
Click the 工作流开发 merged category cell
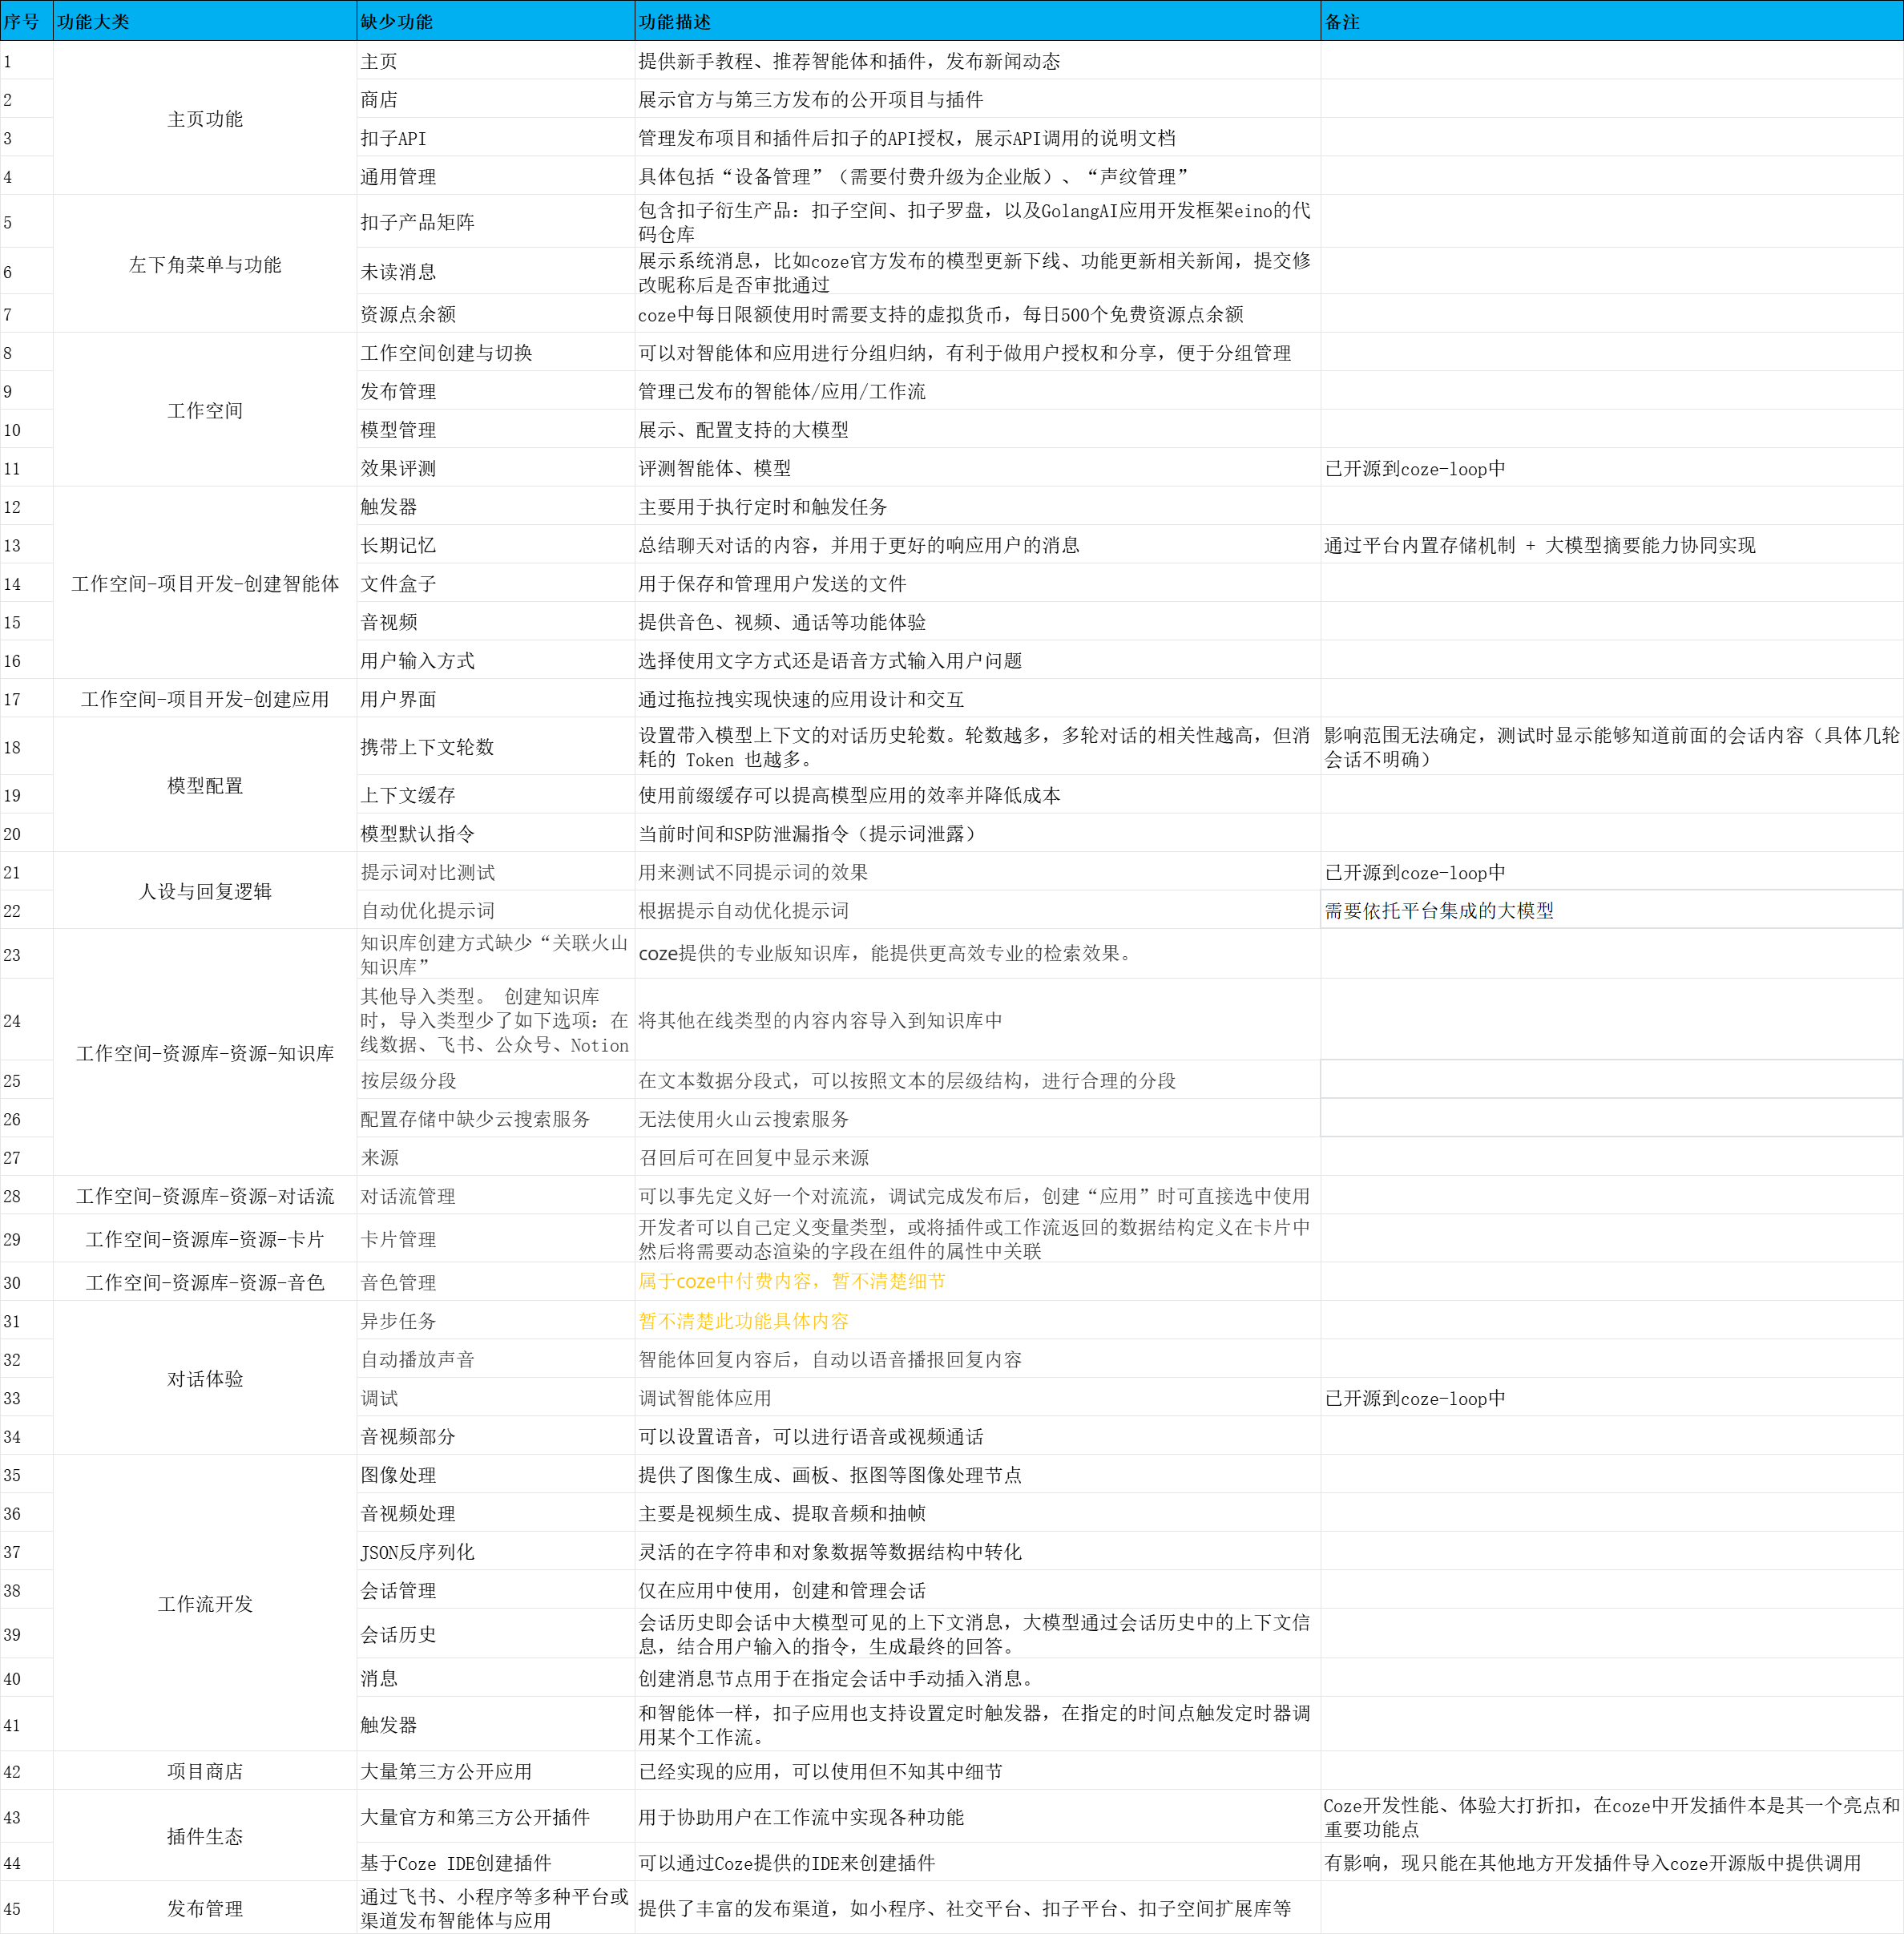click(x=204, y=1603)
